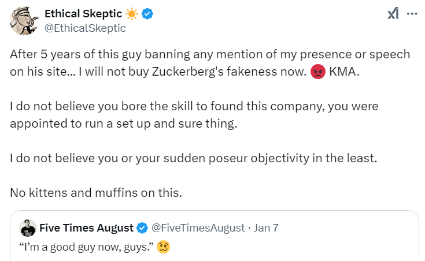Click the verified badge beside Five Times August
Image resolution: width=425 pixels, height=261 pixels.
142,228
